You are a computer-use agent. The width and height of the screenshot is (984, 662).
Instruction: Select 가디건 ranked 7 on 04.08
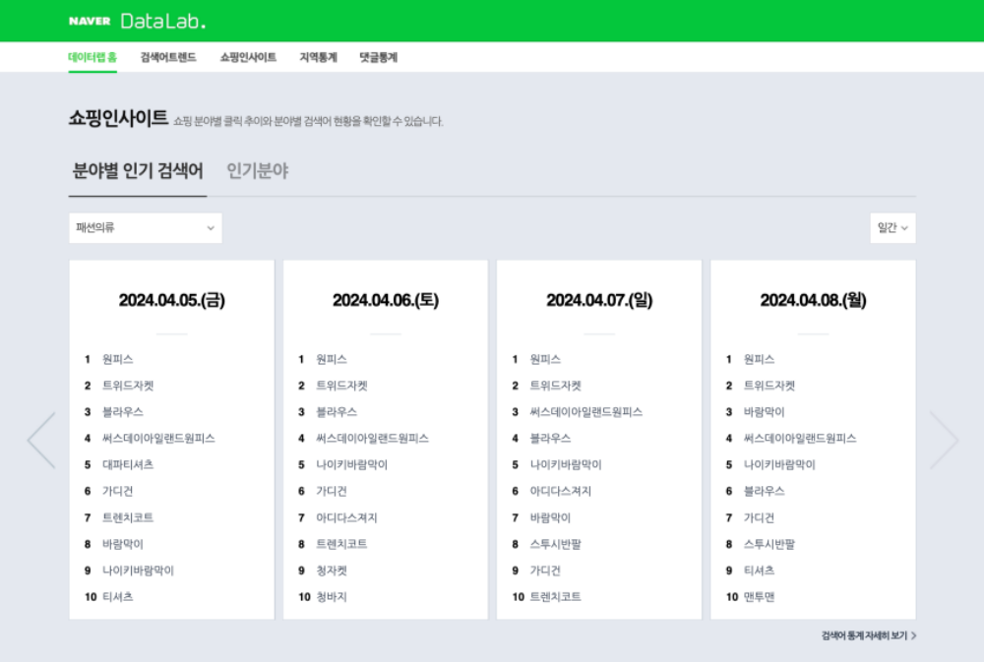click(760, 517)
